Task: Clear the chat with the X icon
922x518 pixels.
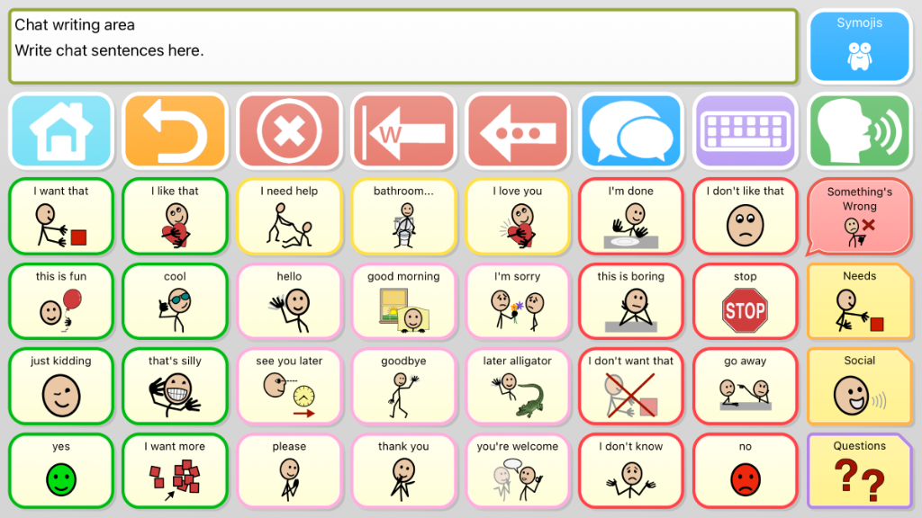Action: (x=289, y=131)
